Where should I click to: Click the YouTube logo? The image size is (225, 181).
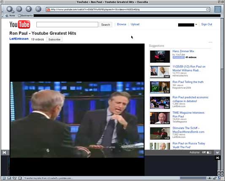[20, 24]
